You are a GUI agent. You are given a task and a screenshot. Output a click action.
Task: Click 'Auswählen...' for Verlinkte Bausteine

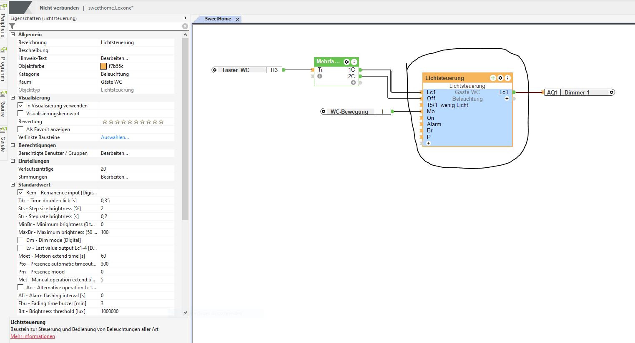click(115, 137)
